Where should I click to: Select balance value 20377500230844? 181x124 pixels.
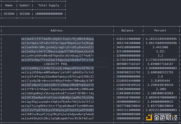[128, 106]
